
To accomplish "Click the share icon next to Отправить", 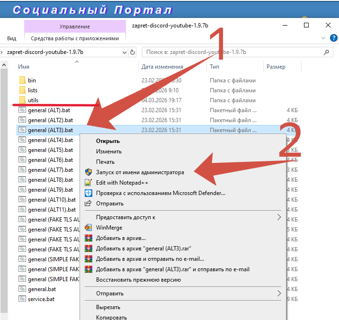I will click(x=89, y=204).
